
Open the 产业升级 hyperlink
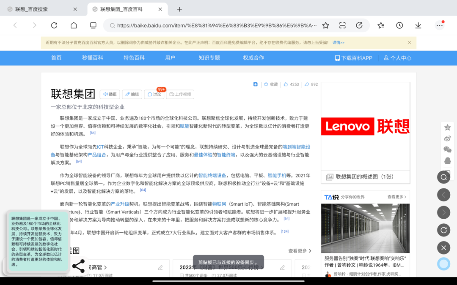[x=120, y=204]
